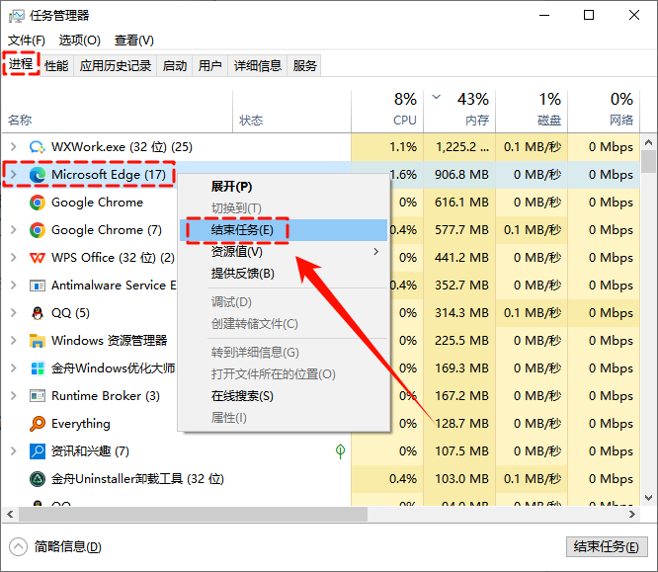Expand the Antimalware Service process group
This screenshot has width=658, height=572.
point(14,286)
